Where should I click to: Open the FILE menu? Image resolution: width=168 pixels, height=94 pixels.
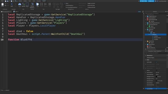click(x=2, y=1)
